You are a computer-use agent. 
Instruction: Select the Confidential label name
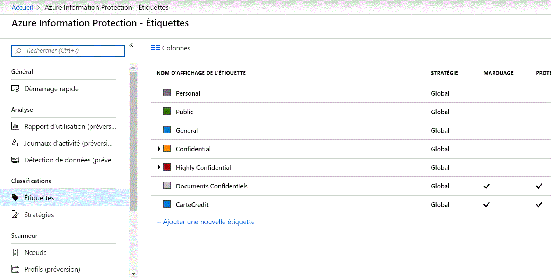[193, 149]
